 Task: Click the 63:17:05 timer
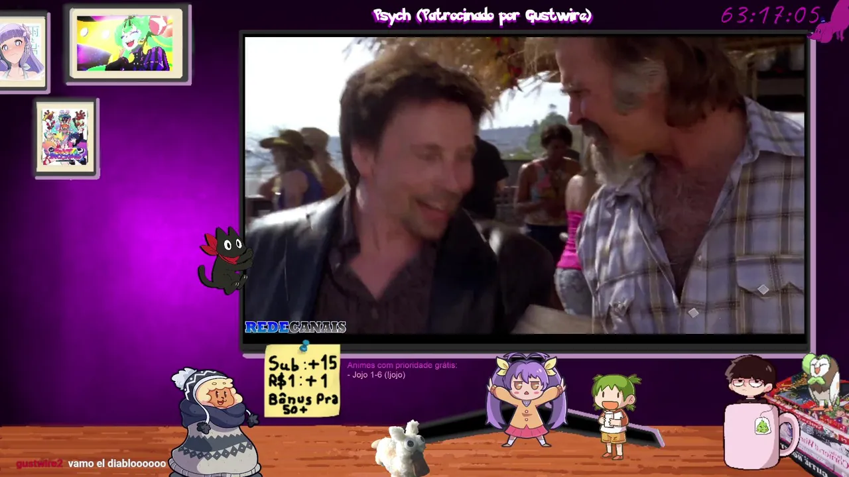click(x=771, y=15)
